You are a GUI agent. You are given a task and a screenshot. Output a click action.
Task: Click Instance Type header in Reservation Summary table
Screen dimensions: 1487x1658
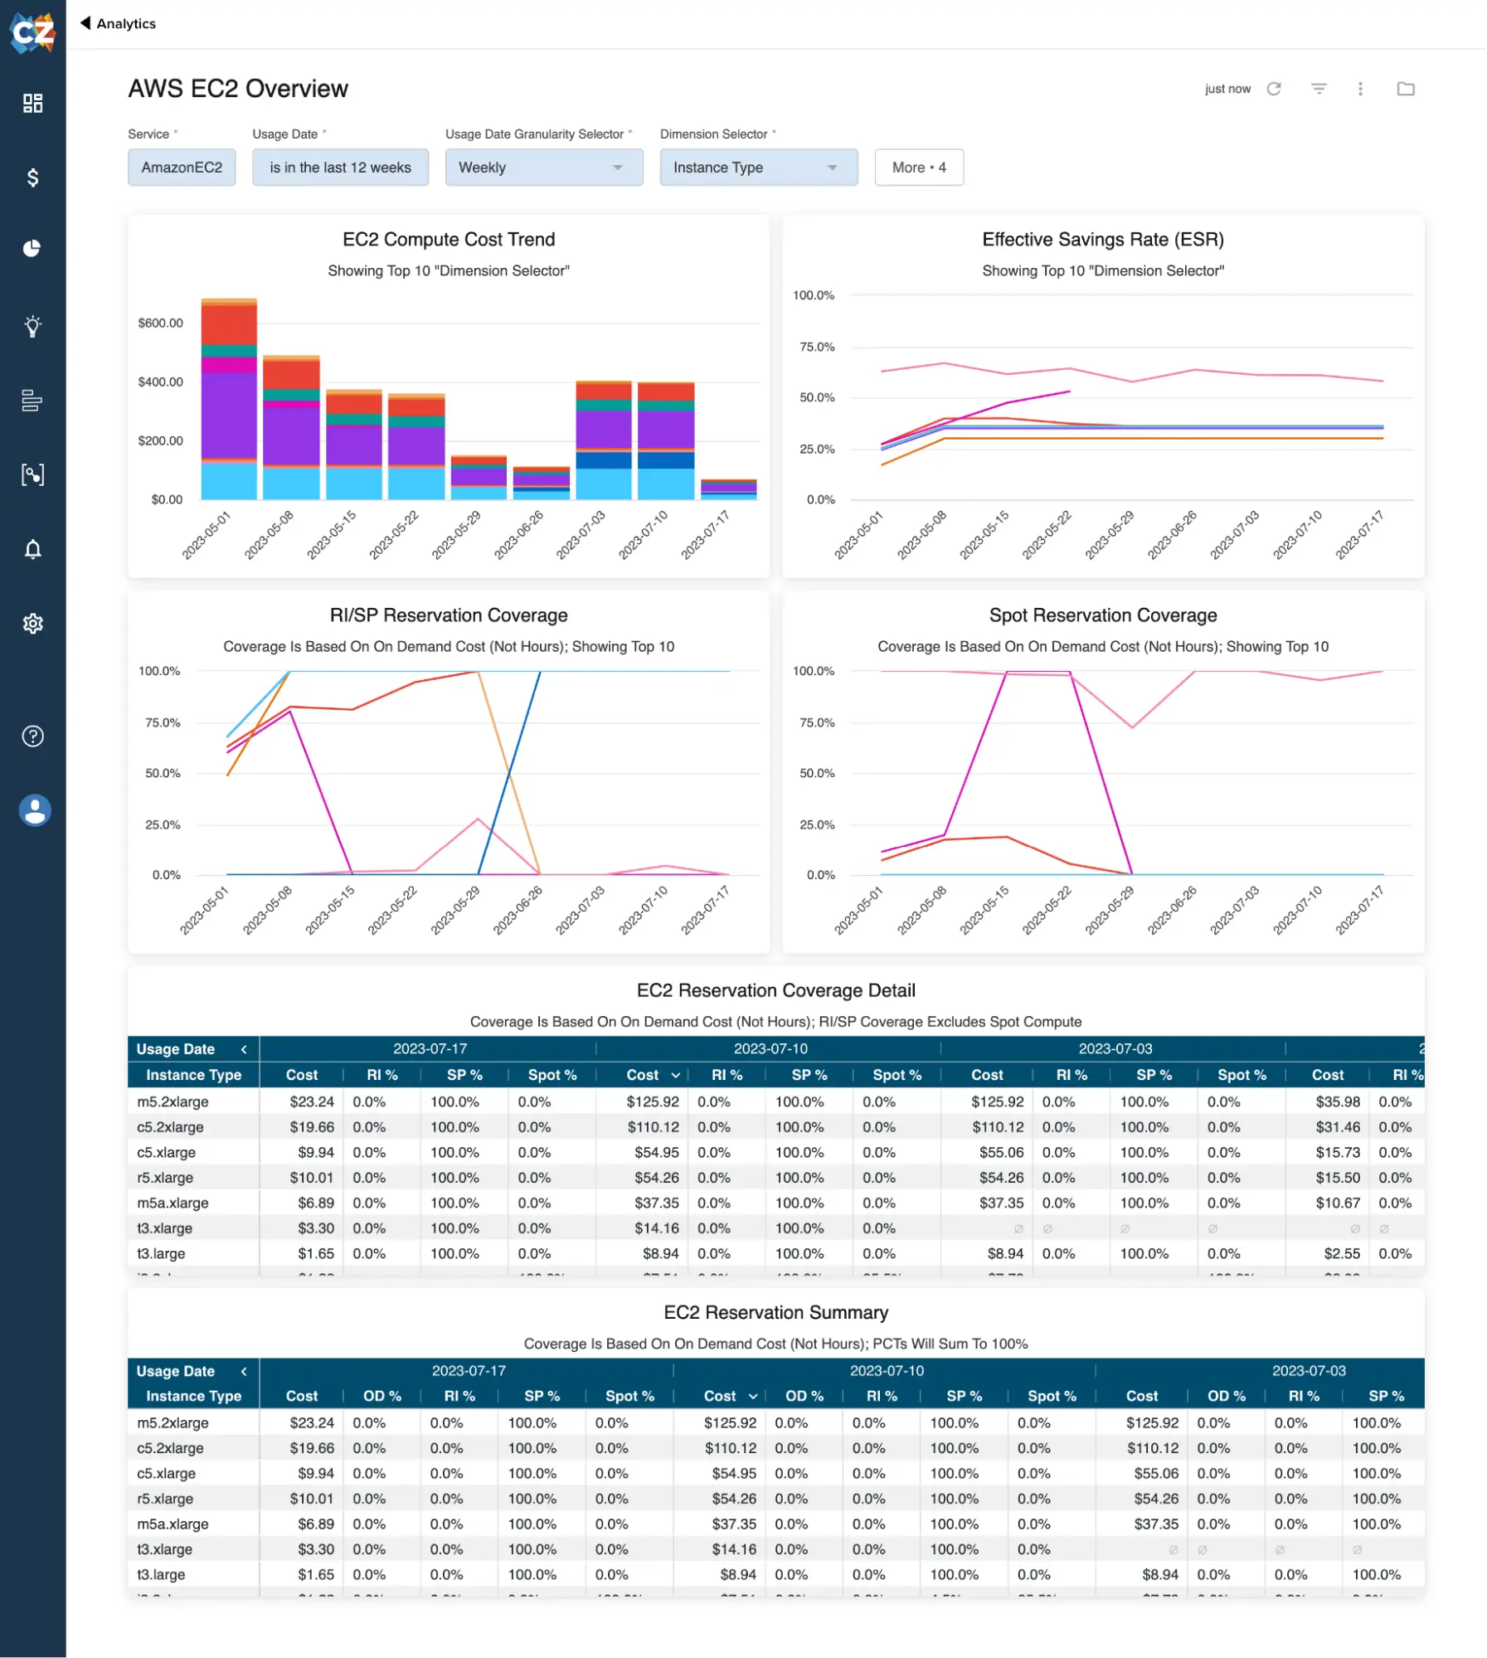pos(193,1397)
